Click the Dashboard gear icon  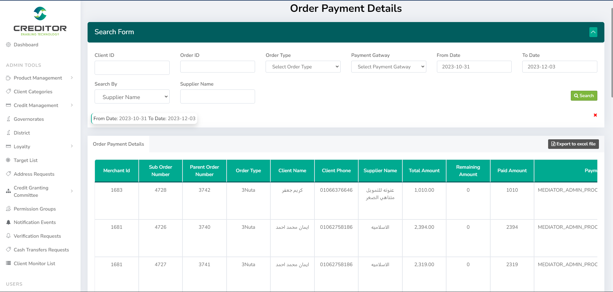click(x=8, y=45)
